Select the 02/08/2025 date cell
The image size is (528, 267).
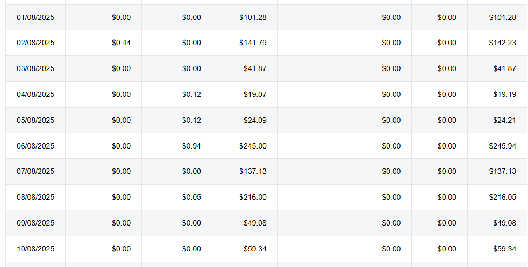tap(35, 43)
